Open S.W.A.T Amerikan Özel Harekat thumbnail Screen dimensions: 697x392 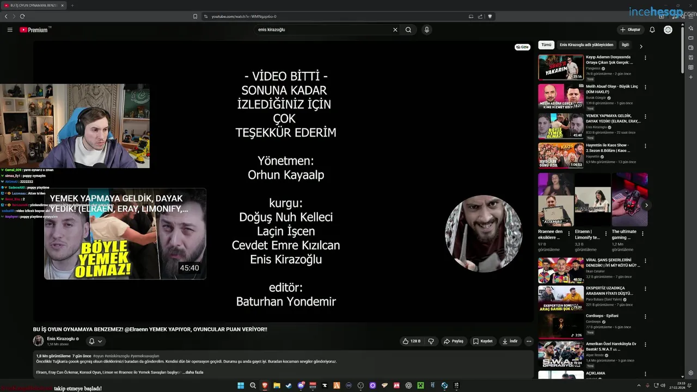(561, 354)
